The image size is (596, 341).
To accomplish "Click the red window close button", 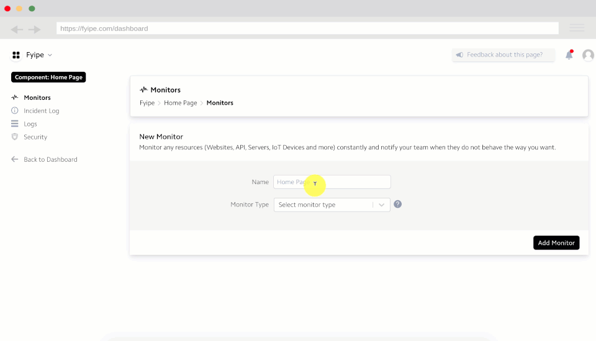I will 7,8.
